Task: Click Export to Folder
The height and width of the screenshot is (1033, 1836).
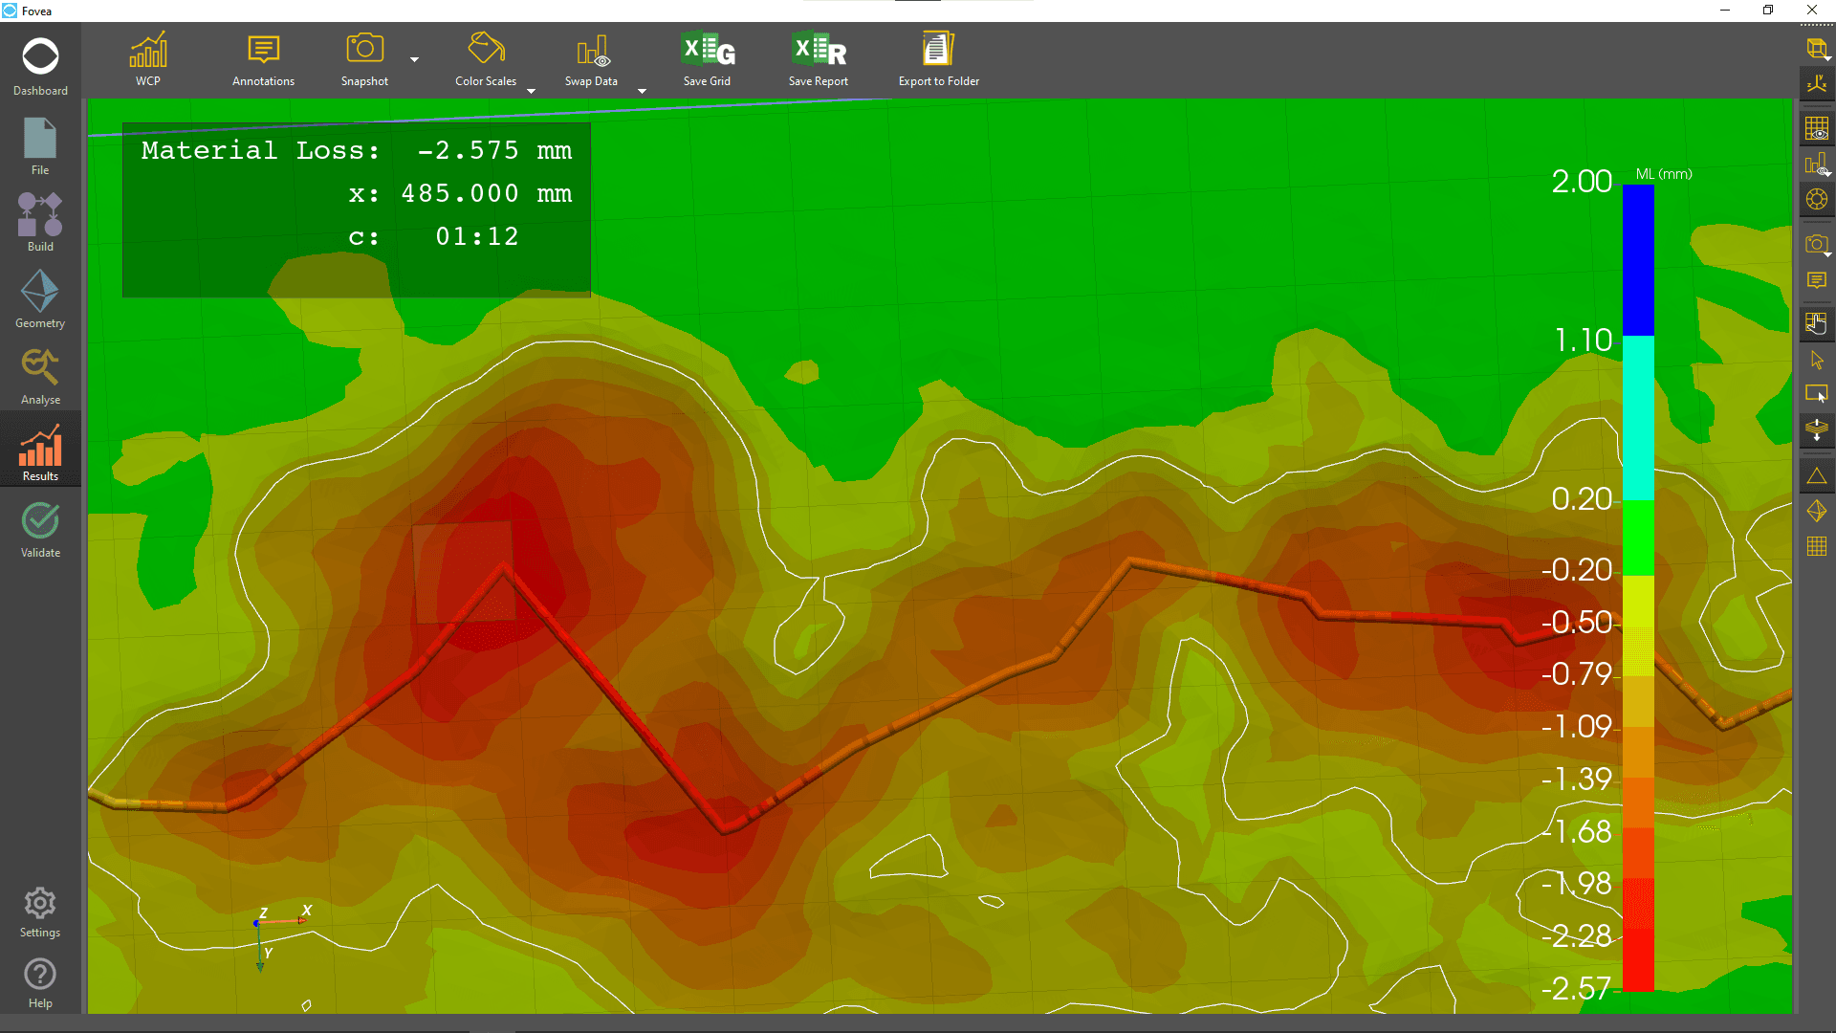Action: [939, 59]
